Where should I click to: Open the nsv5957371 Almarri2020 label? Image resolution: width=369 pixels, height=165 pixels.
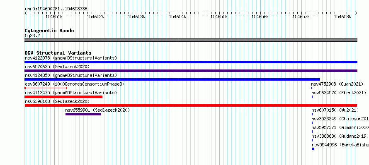tap(340, 127)
